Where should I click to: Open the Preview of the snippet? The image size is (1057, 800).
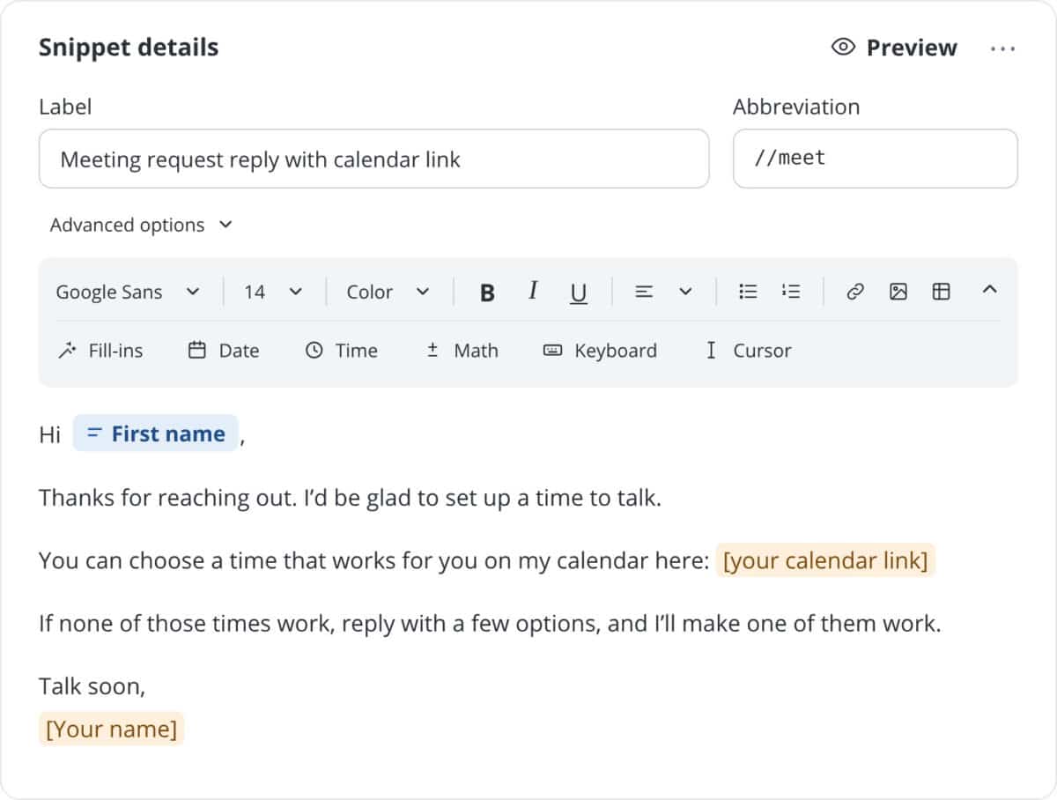894,48
